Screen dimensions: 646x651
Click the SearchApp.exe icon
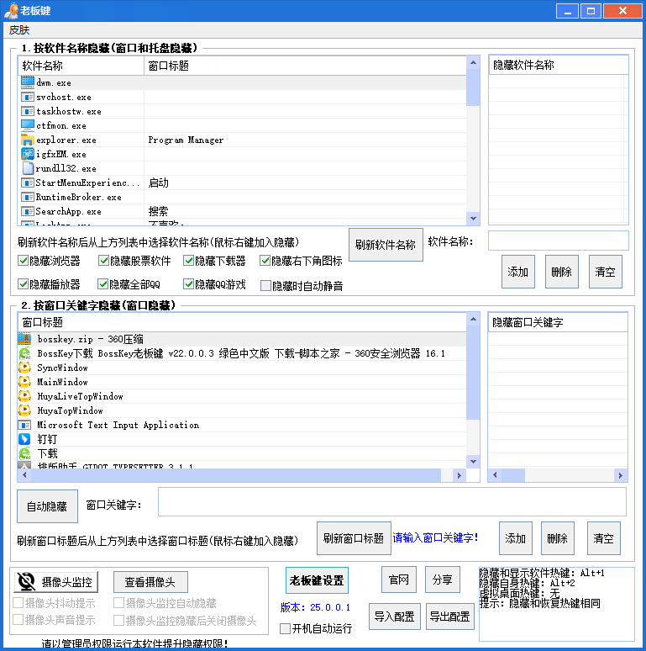coord(28,211)
